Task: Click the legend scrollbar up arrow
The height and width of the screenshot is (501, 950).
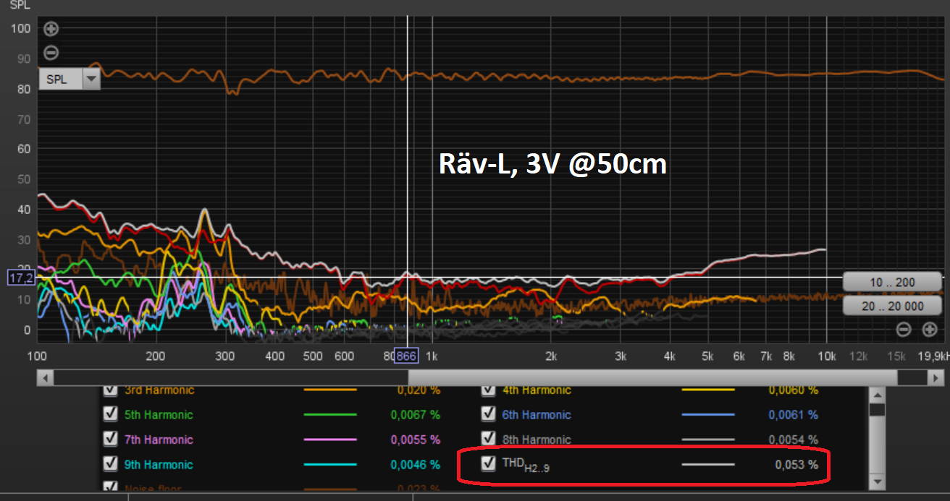Action: (877, 395)
